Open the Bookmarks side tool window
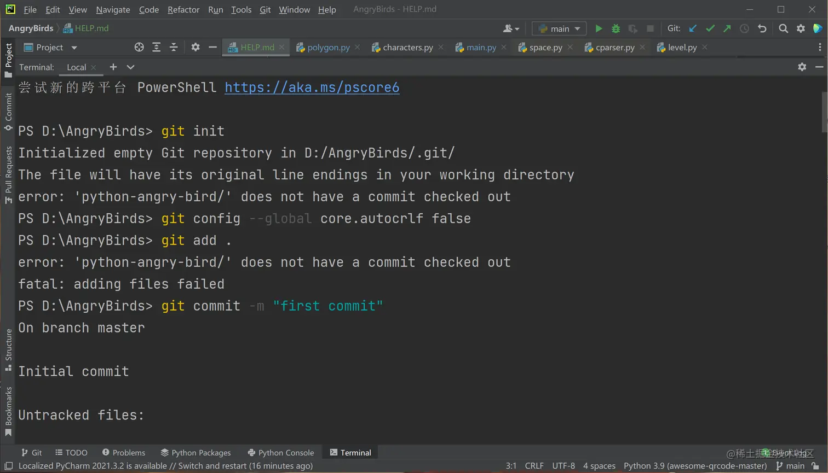Image resolution: width=828 pixels, height=473 pixels. click(x=8, y=412)
